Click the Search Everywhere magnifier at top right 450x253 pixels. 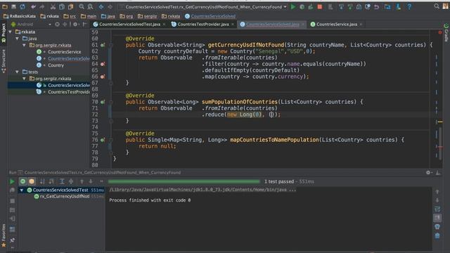(437, 6)
